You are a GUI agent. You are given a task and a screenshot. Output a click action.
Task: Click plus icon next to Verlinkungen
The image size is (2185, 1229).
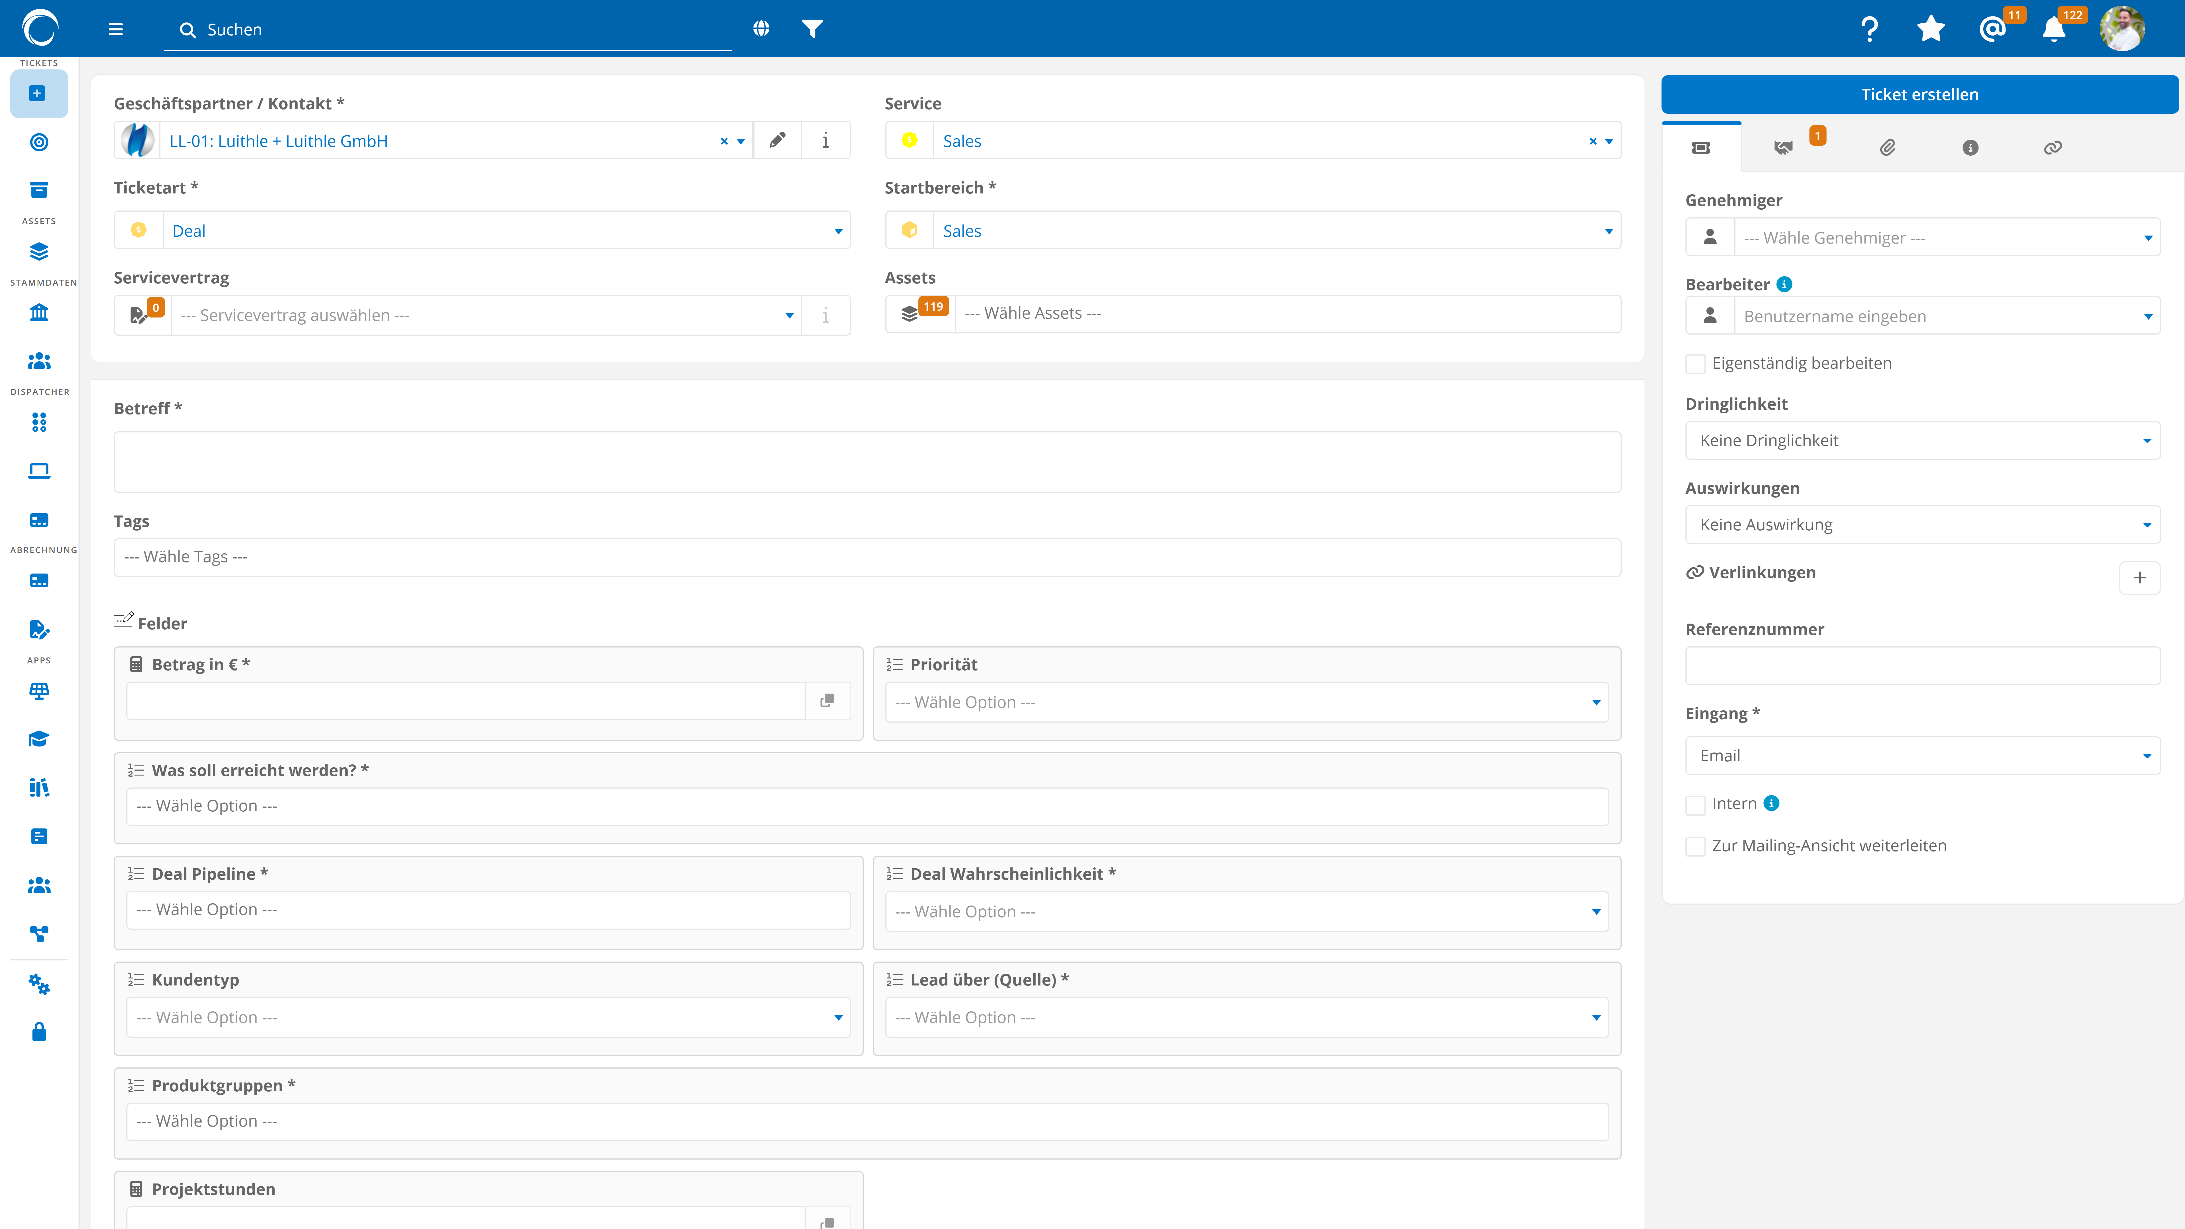pos(2139,578)
